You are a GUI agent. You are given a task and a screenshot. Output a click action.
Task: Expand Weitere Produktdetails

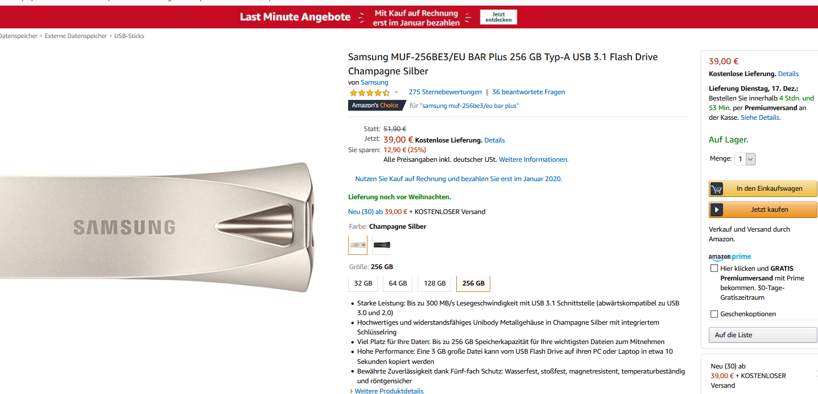tap(389, 391)
